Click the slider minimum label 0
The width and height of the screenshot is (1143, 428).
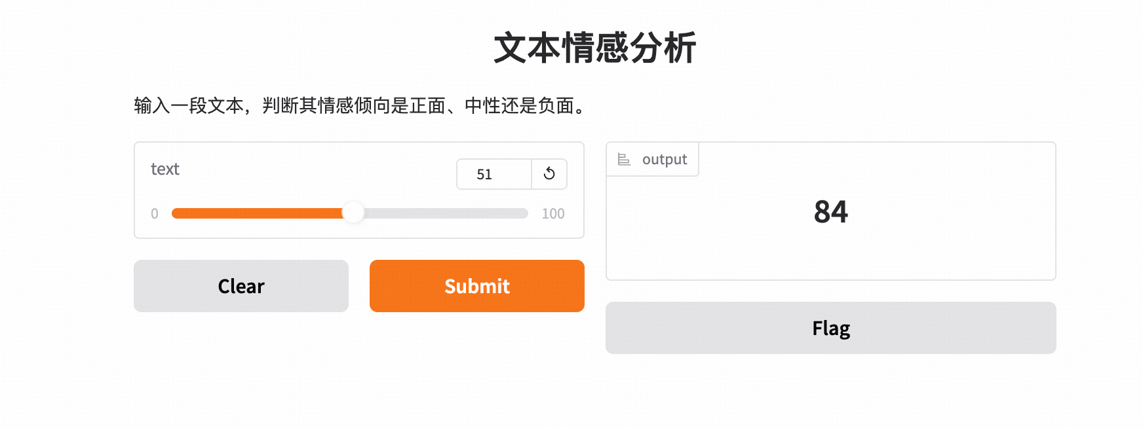pyautogui.click(x=155, y=213)
